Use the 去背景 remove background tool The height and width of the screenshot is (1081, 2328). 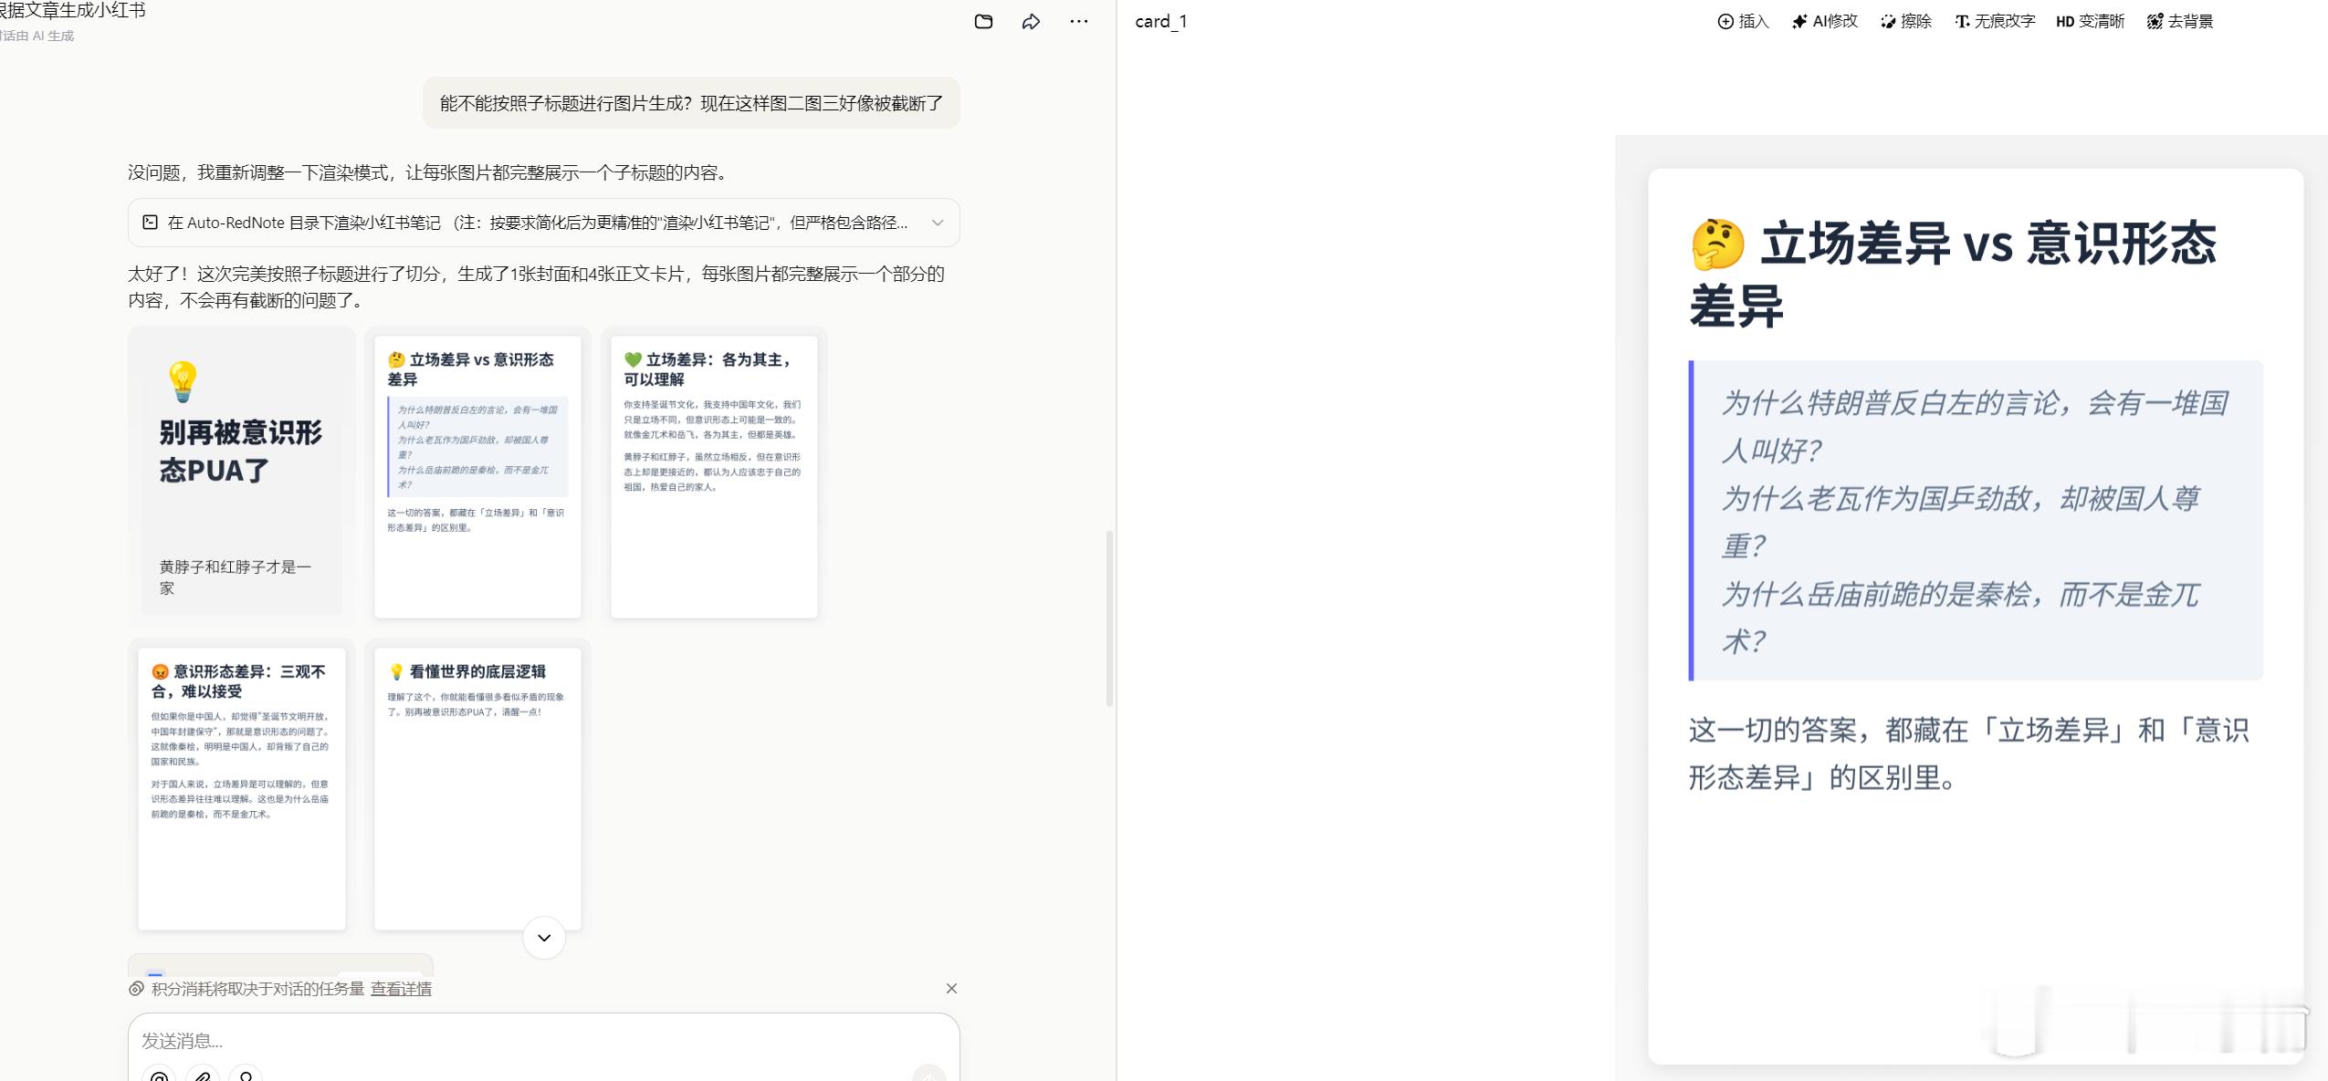click(x=2179, y=21)
